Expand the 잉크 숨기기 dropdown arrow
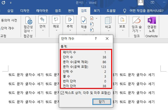Viewport: 168px width, 110px height. coord(140,31)
